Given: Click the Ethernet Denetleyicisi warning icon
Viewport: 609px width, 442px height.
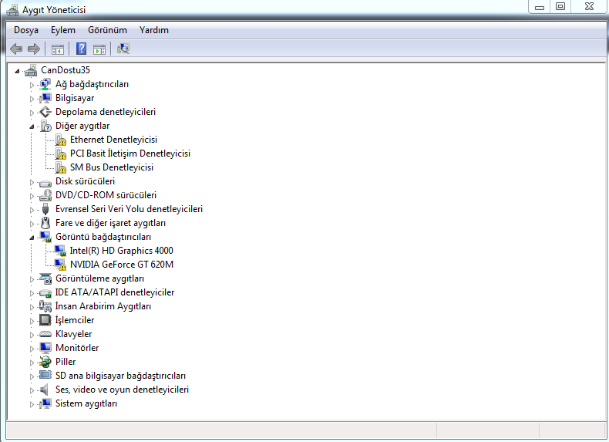Looking at the screenshot, I should click(60, 140).
